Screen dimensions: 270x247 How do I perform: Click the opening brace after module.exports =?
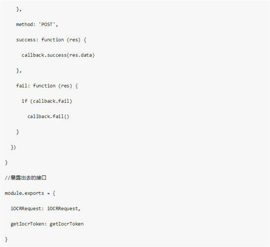[x=54, y=193]
